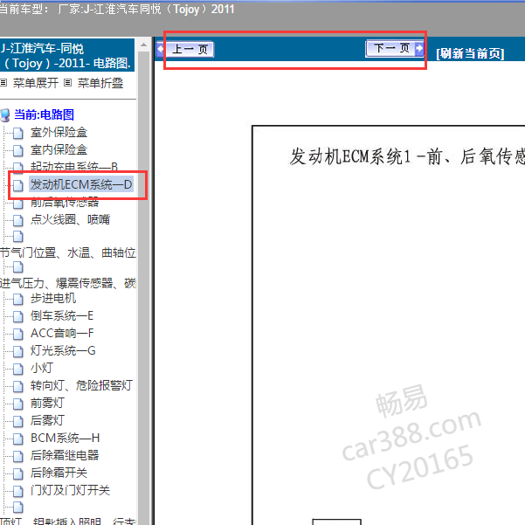
Task: Open 室内保险盒 tree item
Action: (x=59, y=149)
